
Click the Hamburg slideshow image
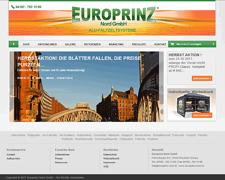click(x=87, y=87)
